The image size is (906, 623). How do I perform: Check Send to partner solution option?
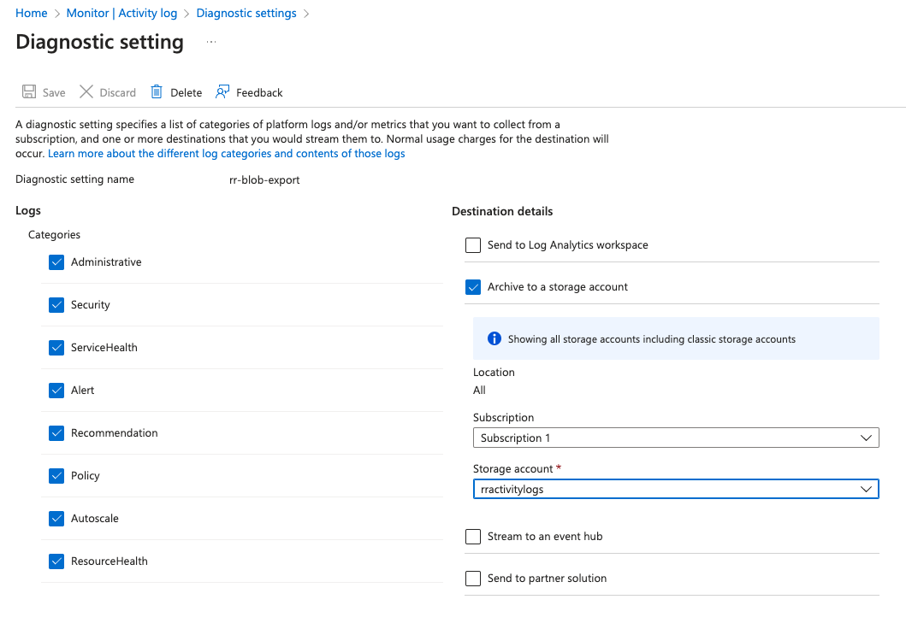click(x=473, y=579)
